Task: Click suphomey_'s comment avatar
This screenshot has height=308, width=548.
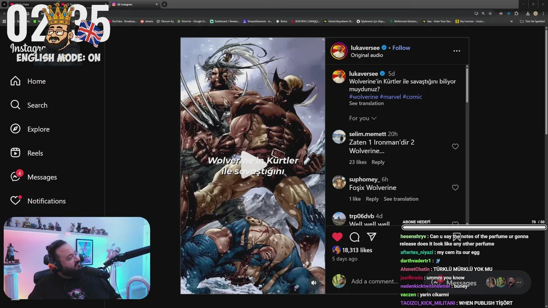Action: 339,182
